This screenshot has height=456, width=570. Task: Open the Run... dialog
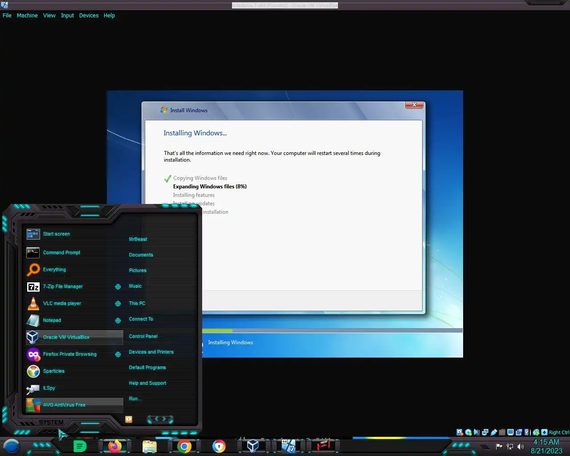135,399
